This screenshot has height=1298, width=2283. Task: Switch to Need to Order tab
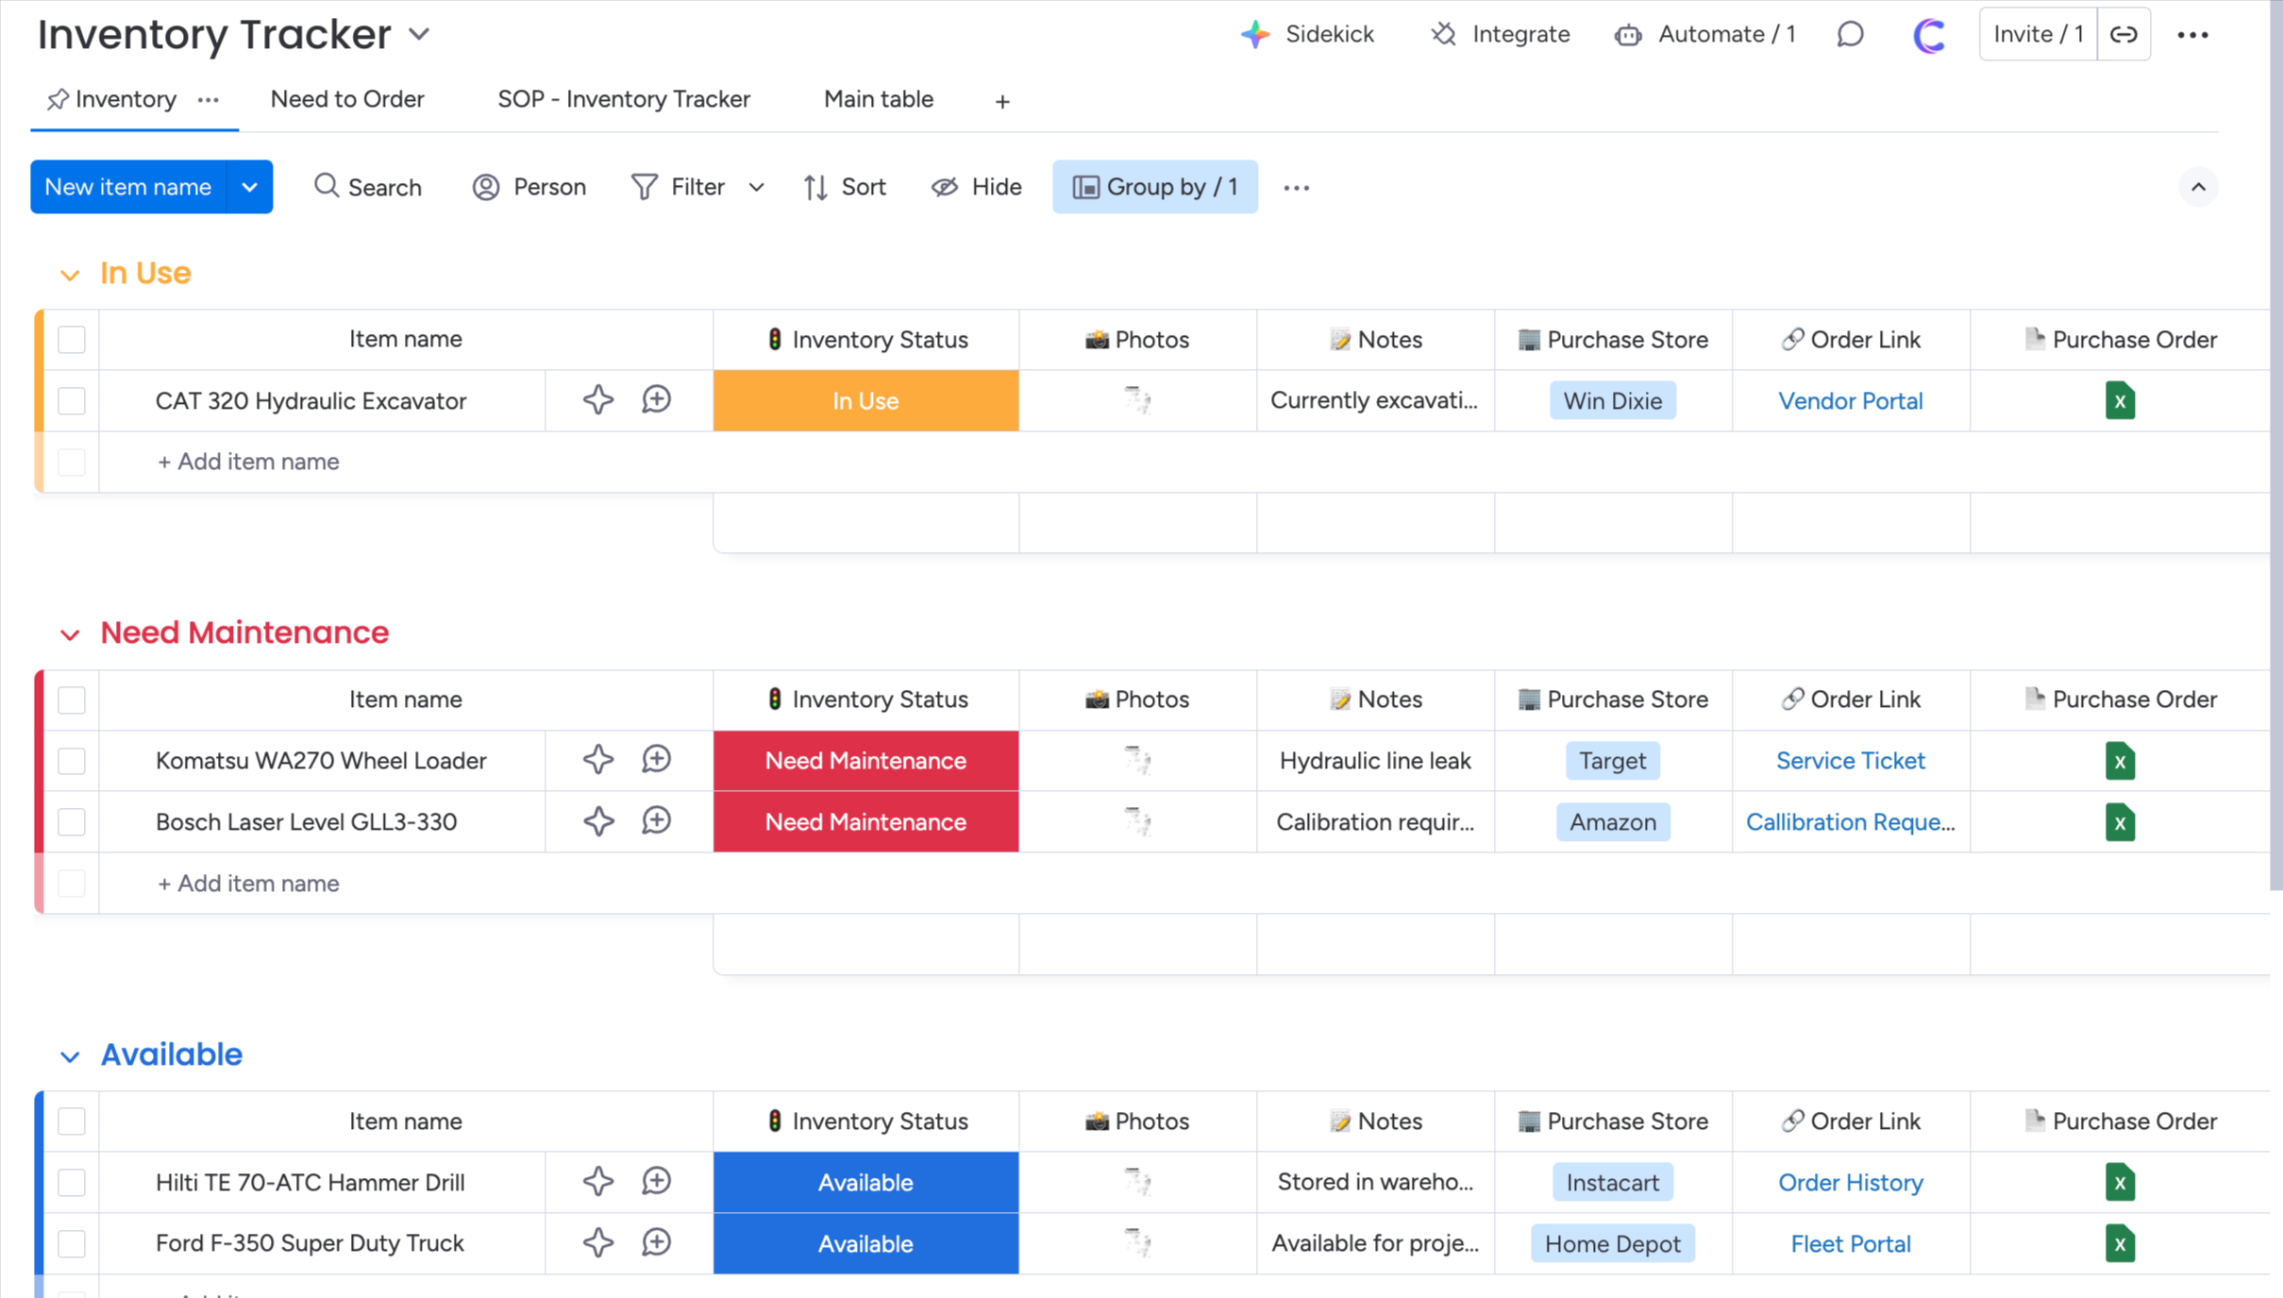[347, 99]
